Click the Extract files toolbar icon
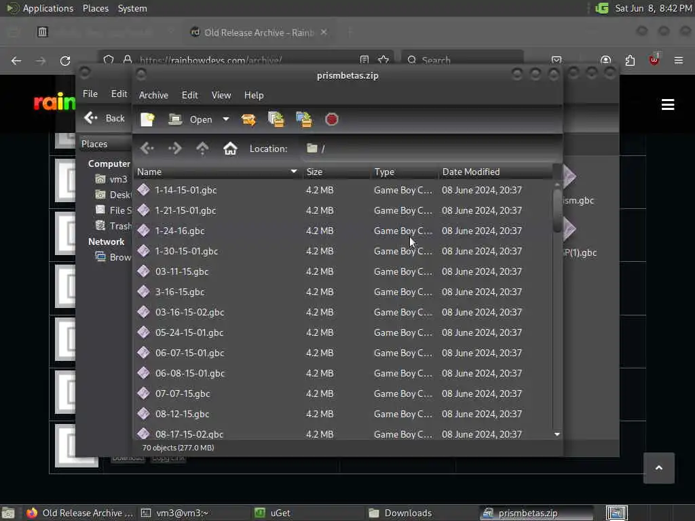695x521 pixels. pyautogui.click(x=248, y=119)
